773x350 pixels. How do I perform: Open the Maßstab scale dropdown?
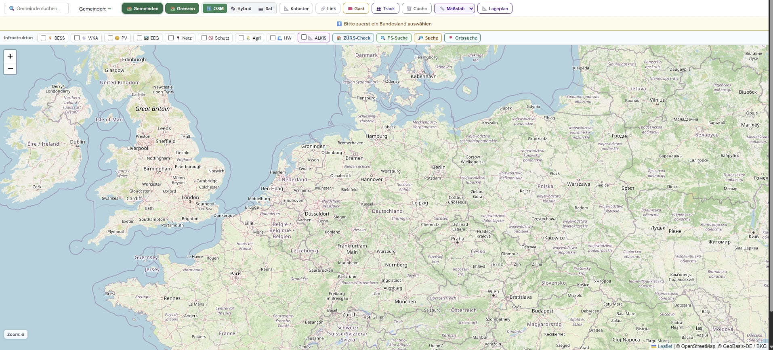tap(454, 8)
